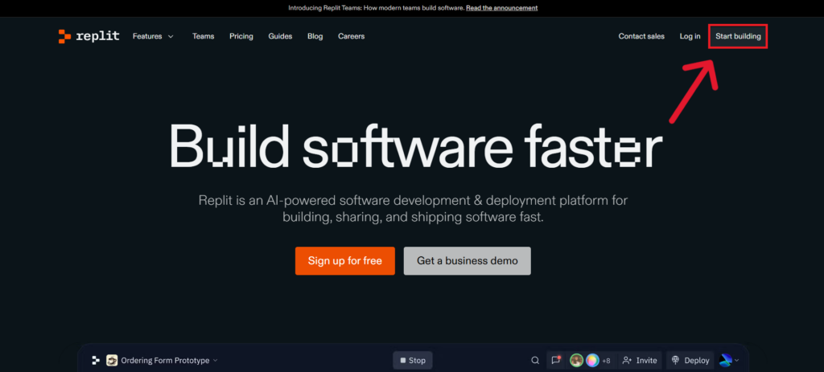This screenshot has width=824, height=372.
Task: Click the search magnifier icon in the workspace bar
Action: coord(535,361)
